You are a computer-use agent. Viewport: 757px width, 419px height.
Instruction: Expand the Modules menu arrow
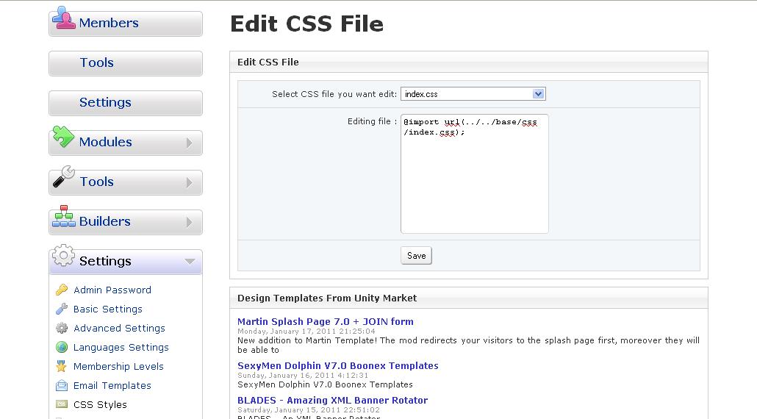coord(189,143)
